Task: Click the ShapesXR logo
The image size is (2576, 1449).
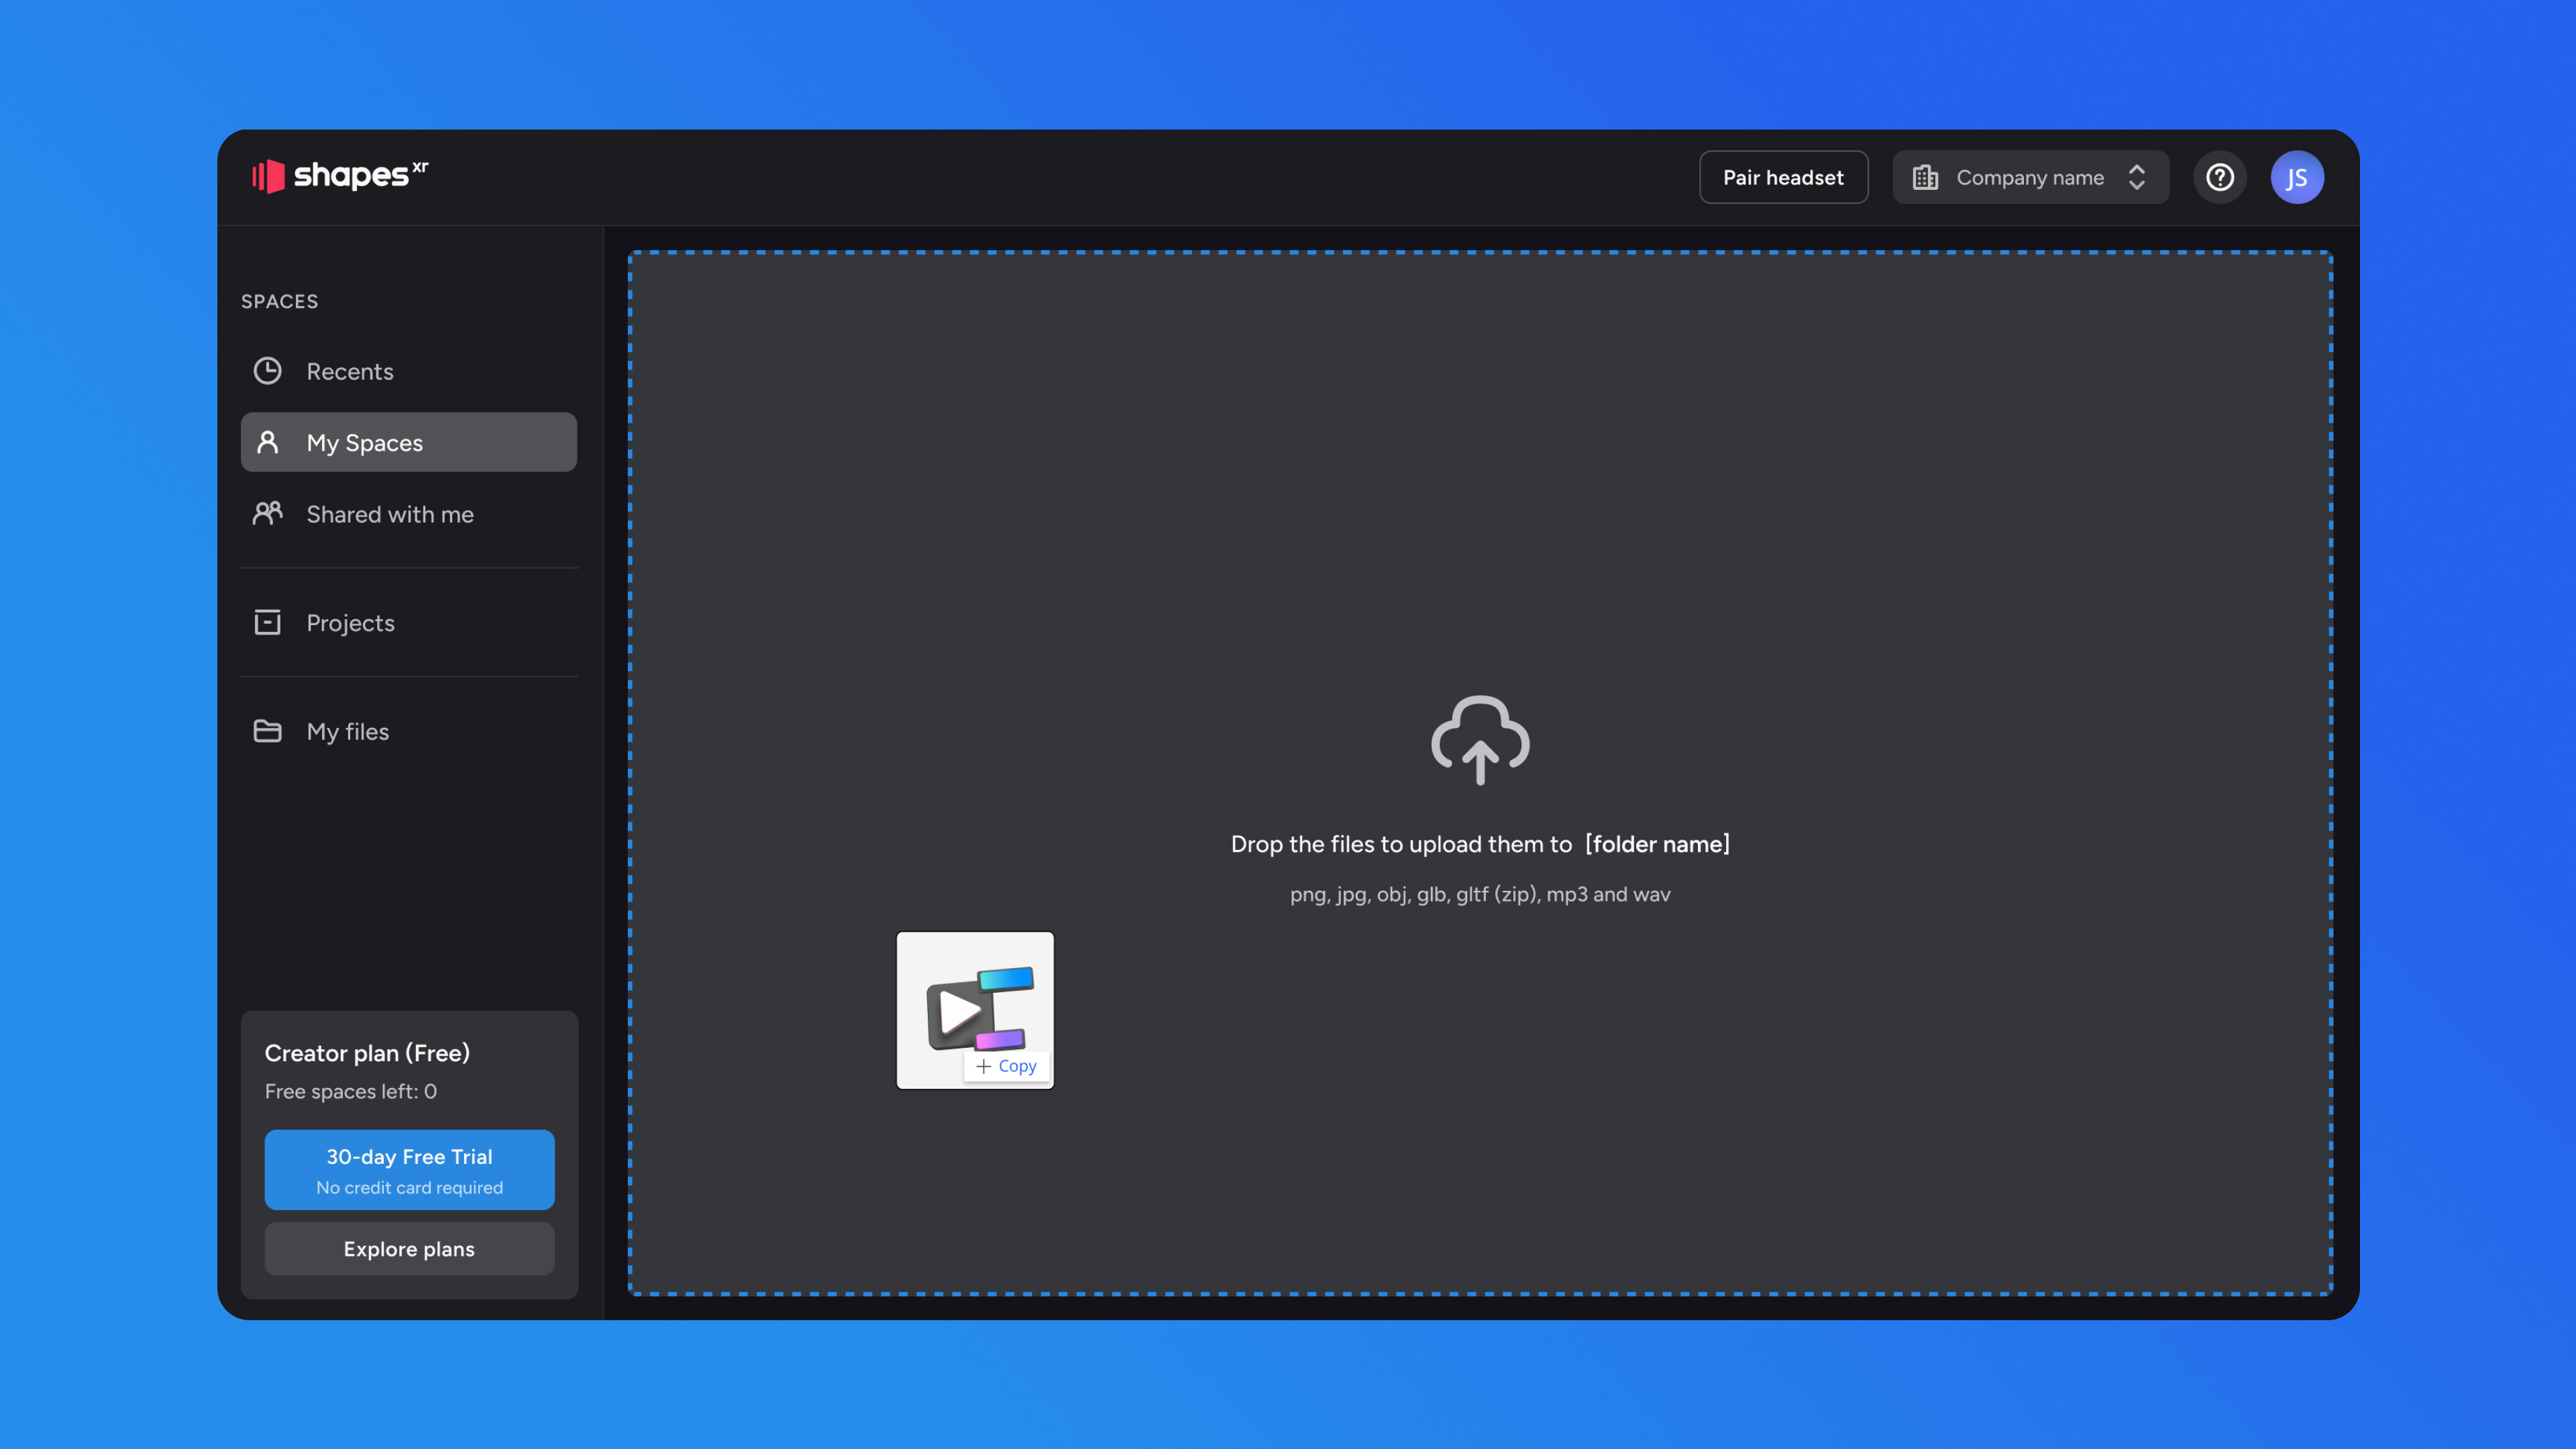Action: pos(339,176)
